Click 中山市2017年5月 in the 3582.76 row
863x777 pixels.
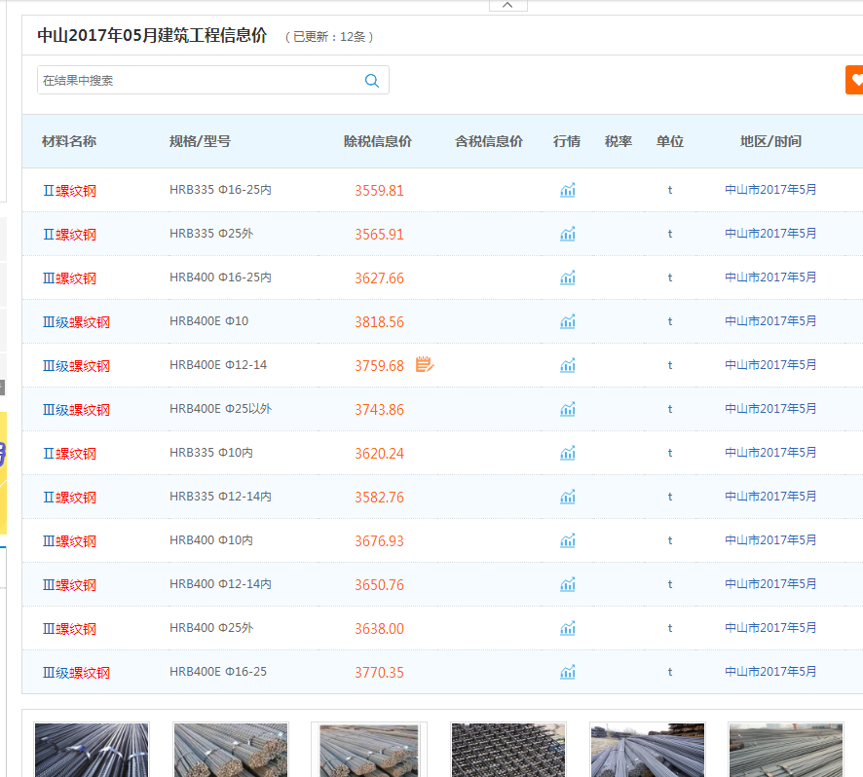click(x=770, y=497)
